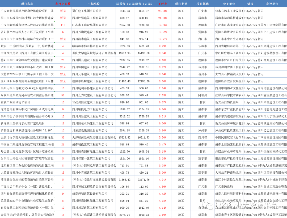Click the bidder count 115

pos(63,25)
